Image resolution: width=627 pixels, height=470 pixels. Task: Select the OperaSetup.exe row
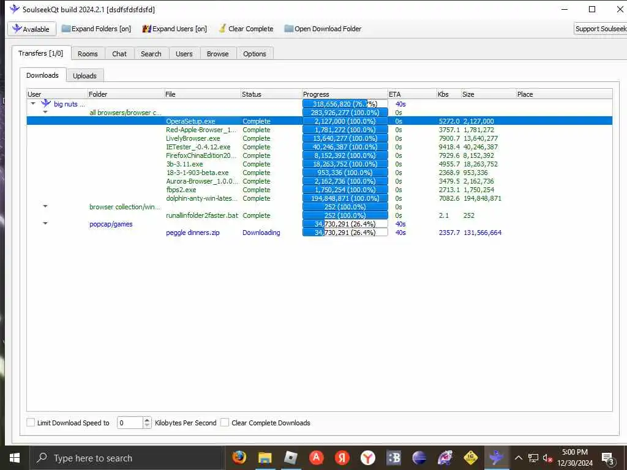click(x=320, y=121)
